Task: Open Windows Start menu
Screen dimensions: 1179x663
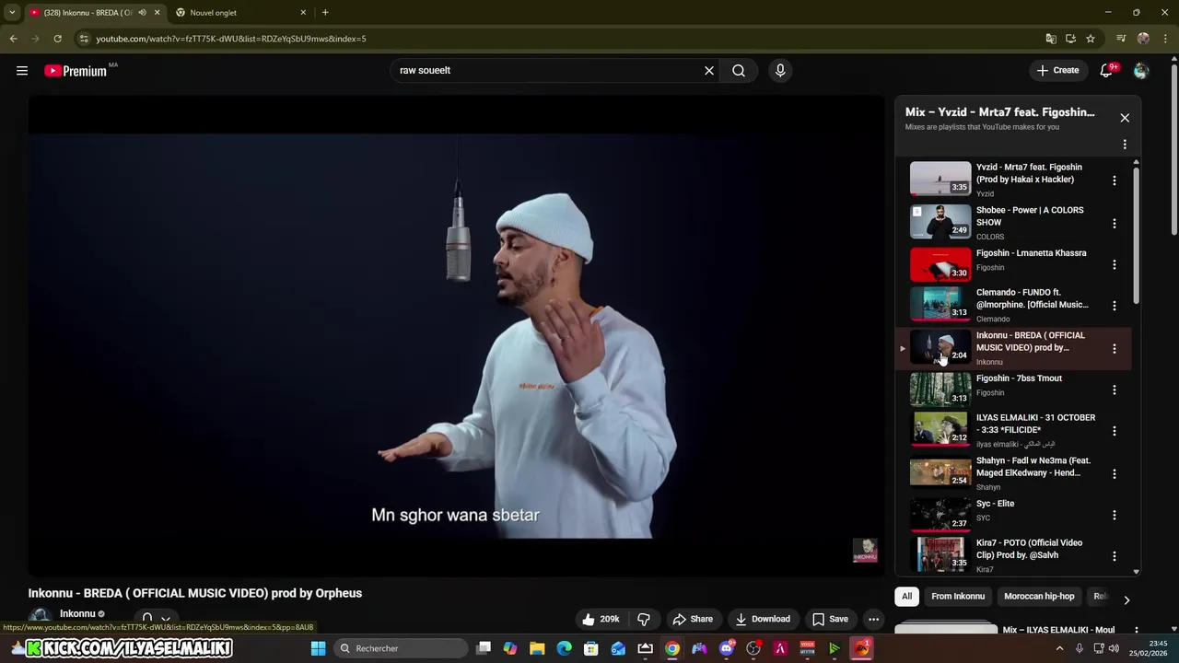Action: pyautogui.click(x=318, y=648)
